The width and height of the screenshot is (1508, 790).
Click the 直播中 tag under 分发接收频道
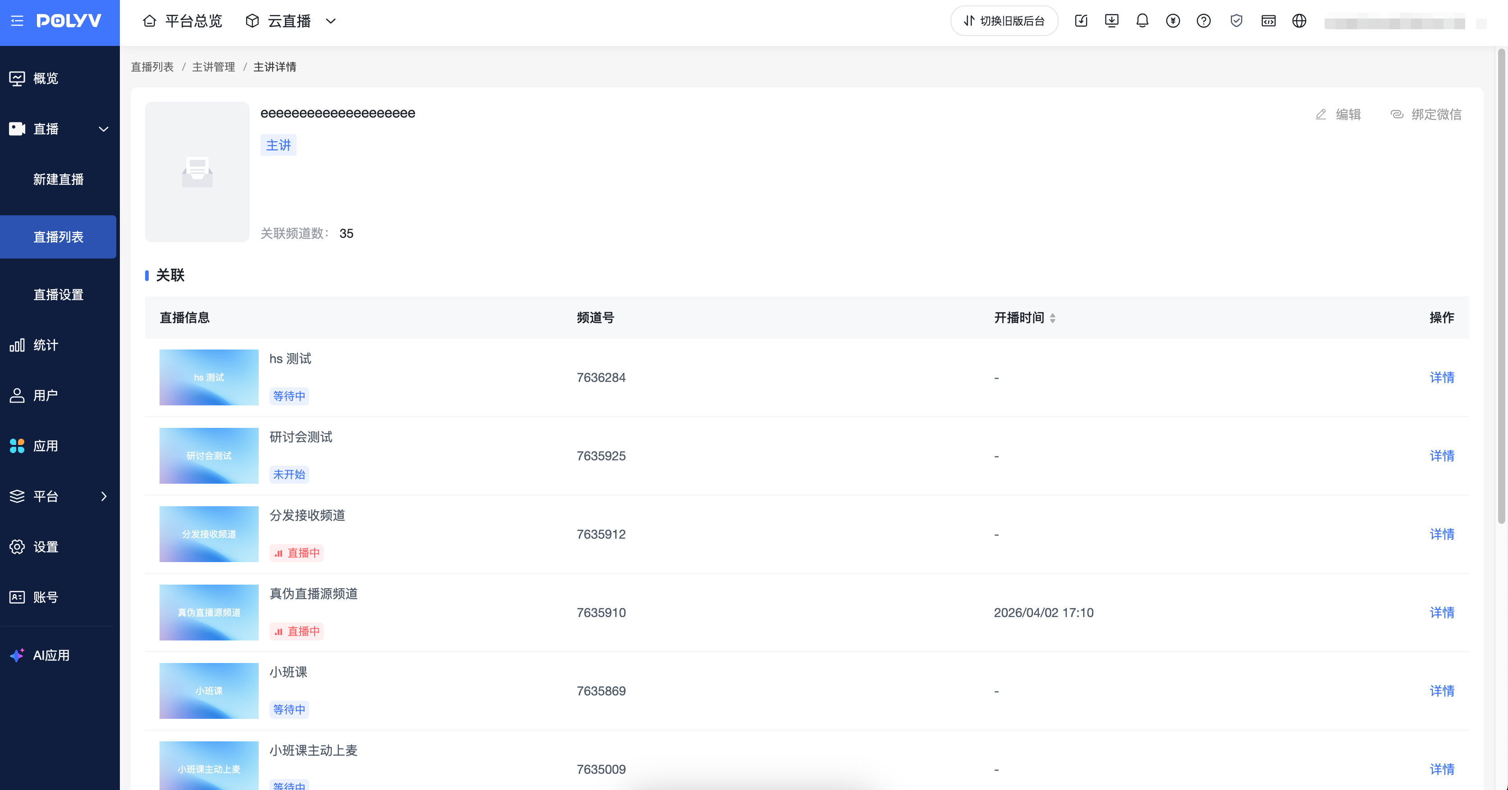pyautogui.click(x=297, y=553)
